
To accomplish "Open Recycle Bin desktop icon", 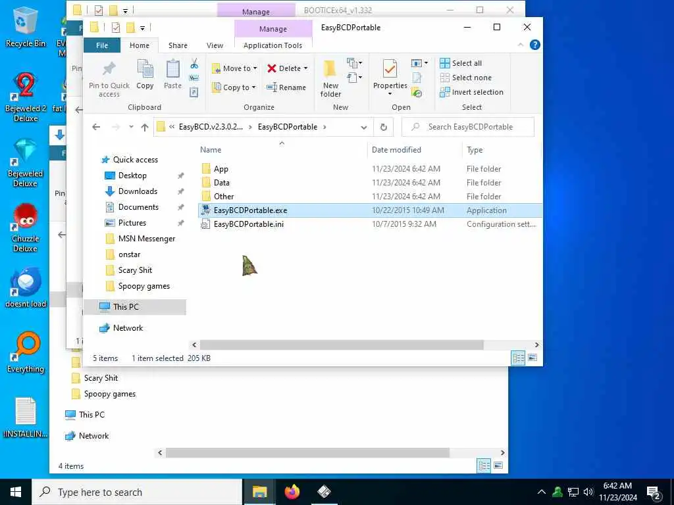I will 26,28.
